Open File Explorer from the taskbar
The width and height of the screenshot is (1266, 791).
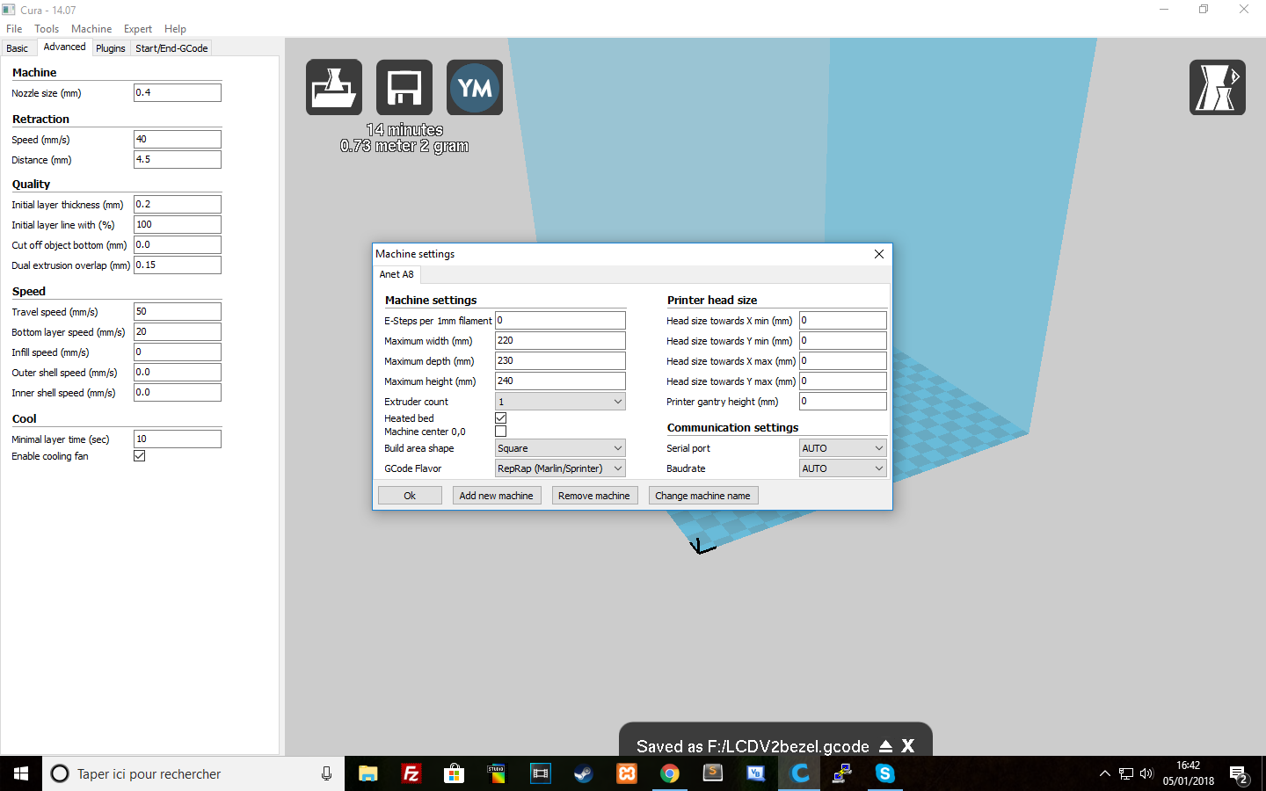click(367, 773)
